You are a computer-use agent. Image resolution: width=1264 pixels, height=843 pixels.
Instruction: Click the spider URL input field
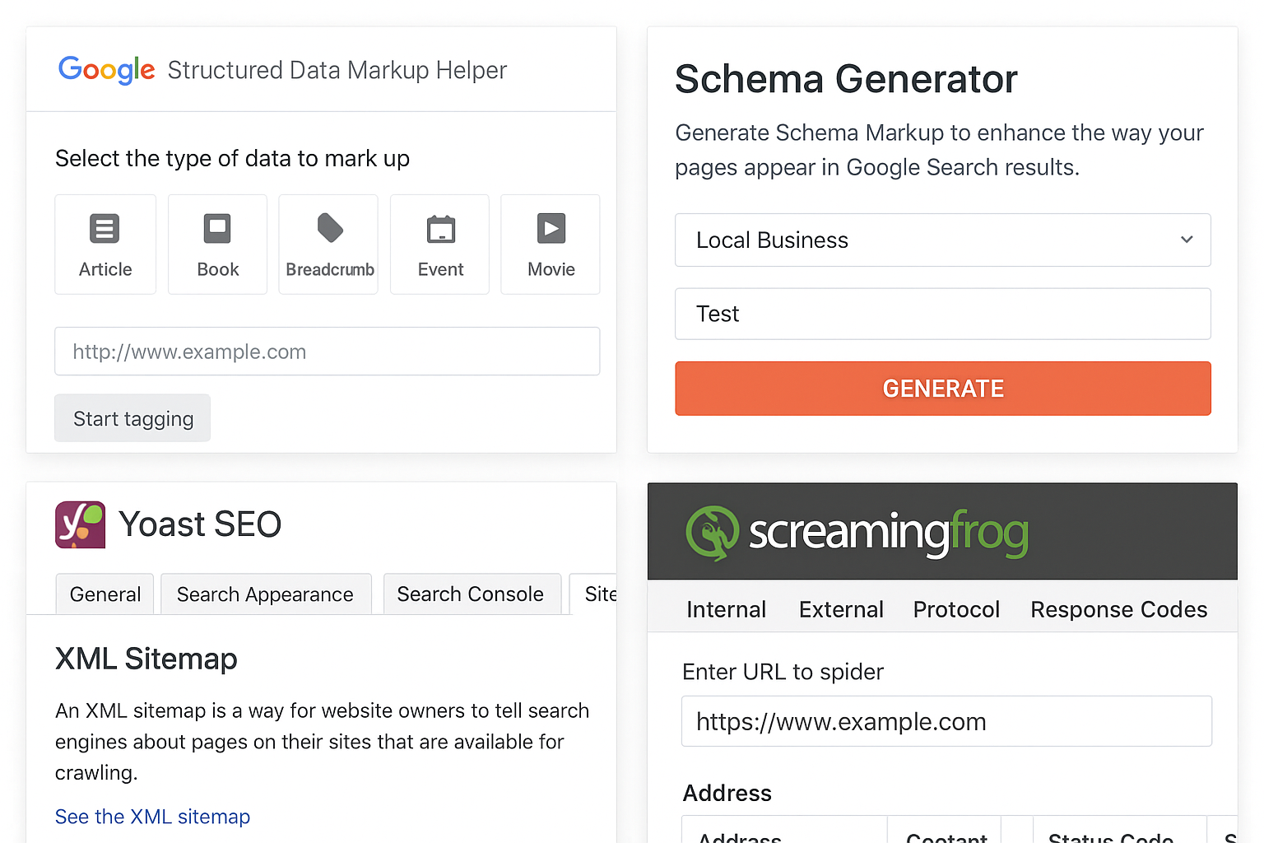point(946,721)
